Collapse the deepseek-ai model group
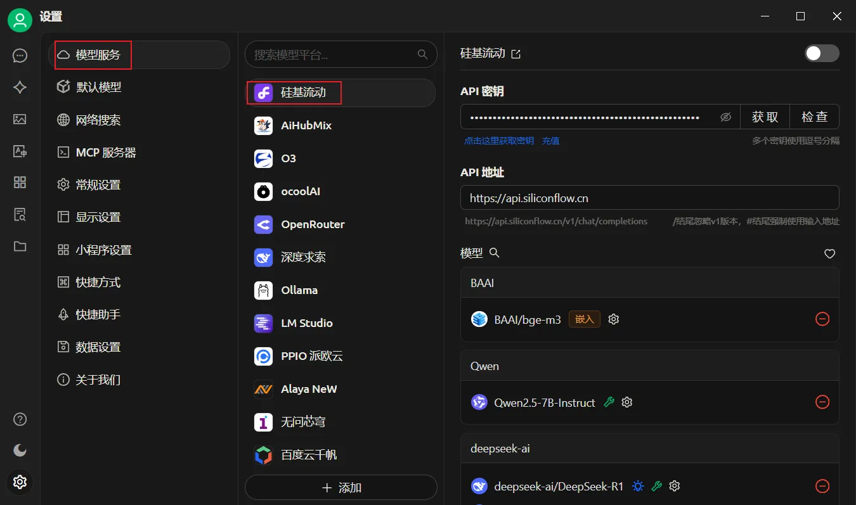The height and width of the screenshot is (505, 856). 649,449
